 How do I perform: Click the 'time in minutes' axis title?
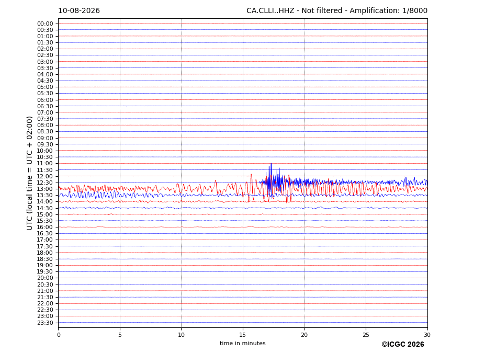point(243,343)
